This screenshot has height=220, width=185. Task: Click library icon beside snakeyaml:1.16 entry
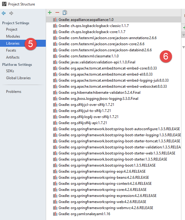[x=55, y=214]
